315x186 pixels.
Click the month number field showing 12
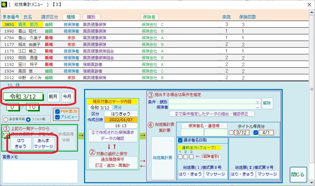coord(5,135)
